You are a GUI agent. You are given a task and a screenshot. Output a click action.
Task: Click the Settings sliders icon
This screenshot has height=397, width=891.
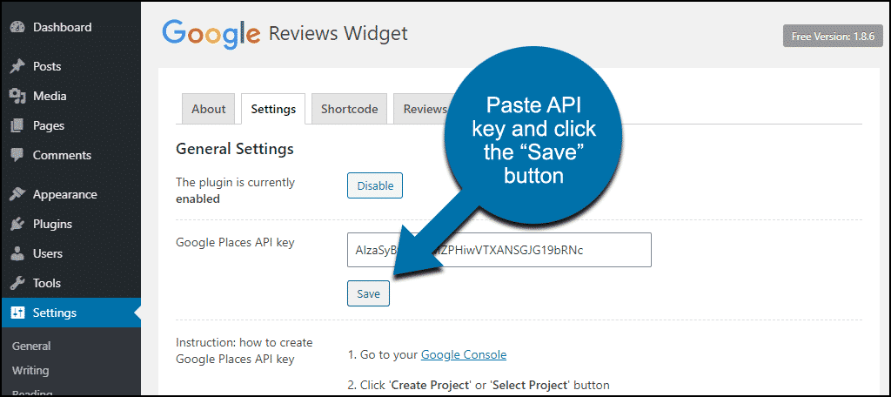(x=17, y=313)
